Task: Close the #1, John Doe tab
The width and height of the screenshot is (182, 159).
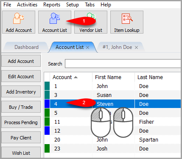Action: click(136, 48)
